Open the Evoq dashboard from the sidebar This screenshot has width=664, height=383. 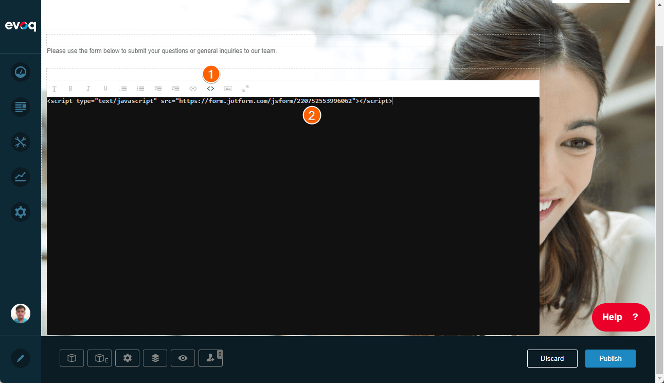tap(20, 72)
